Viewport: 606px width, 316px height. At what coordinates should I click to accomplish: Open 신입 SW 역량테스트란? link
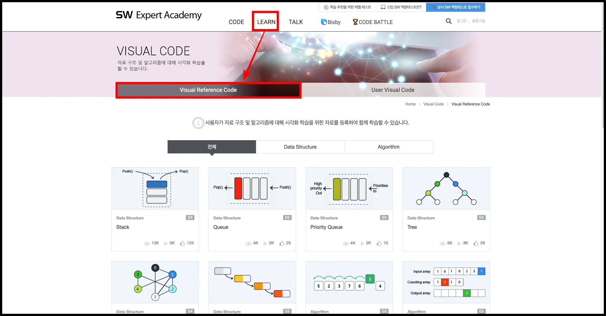click(x=401, y=7)
